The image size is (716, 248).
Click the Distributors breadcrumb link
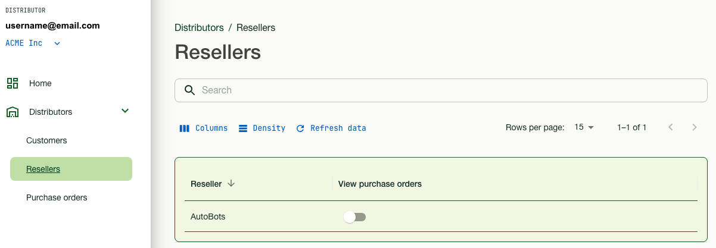point(199,27)
